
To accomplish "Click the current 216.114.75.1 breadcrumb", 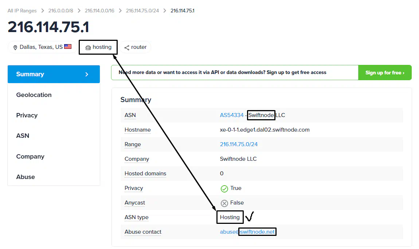I will tap(183, 11).
